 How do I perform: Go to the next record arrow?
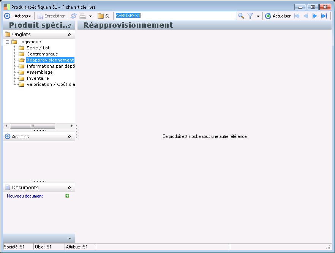[314, 16]
